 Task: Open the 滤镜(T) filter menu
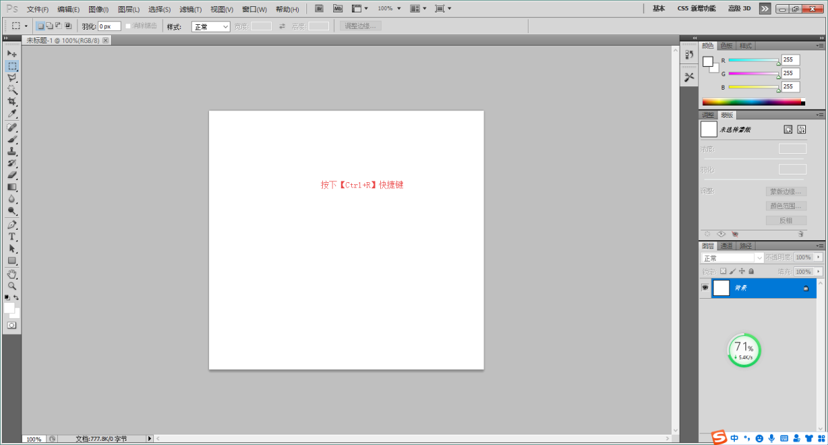point(190,10)
